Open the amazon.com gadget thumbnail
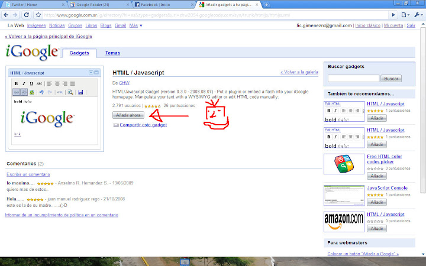The image size is (426, 266). (344, 222)
